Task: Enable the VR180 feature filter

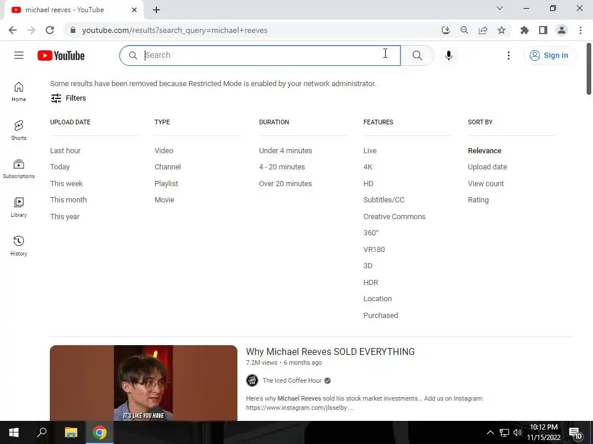Action: pyautogui.click(x=374, y=250)
